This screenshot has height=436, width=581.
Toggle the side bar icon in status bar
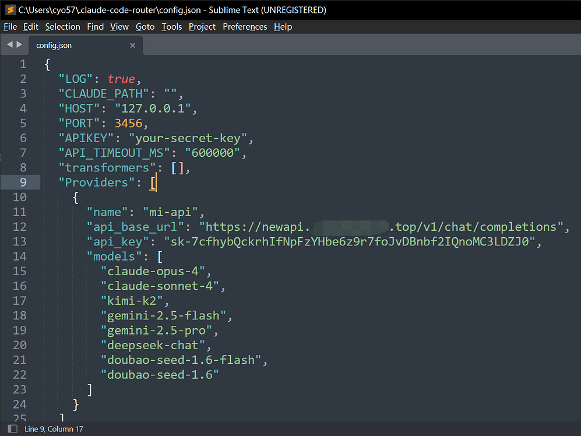[x=13, y=429]
